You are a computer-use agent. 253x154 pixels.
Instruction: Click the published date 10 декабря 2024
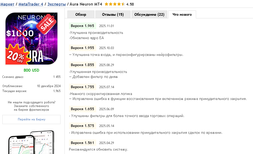click(x=49, y=86)
